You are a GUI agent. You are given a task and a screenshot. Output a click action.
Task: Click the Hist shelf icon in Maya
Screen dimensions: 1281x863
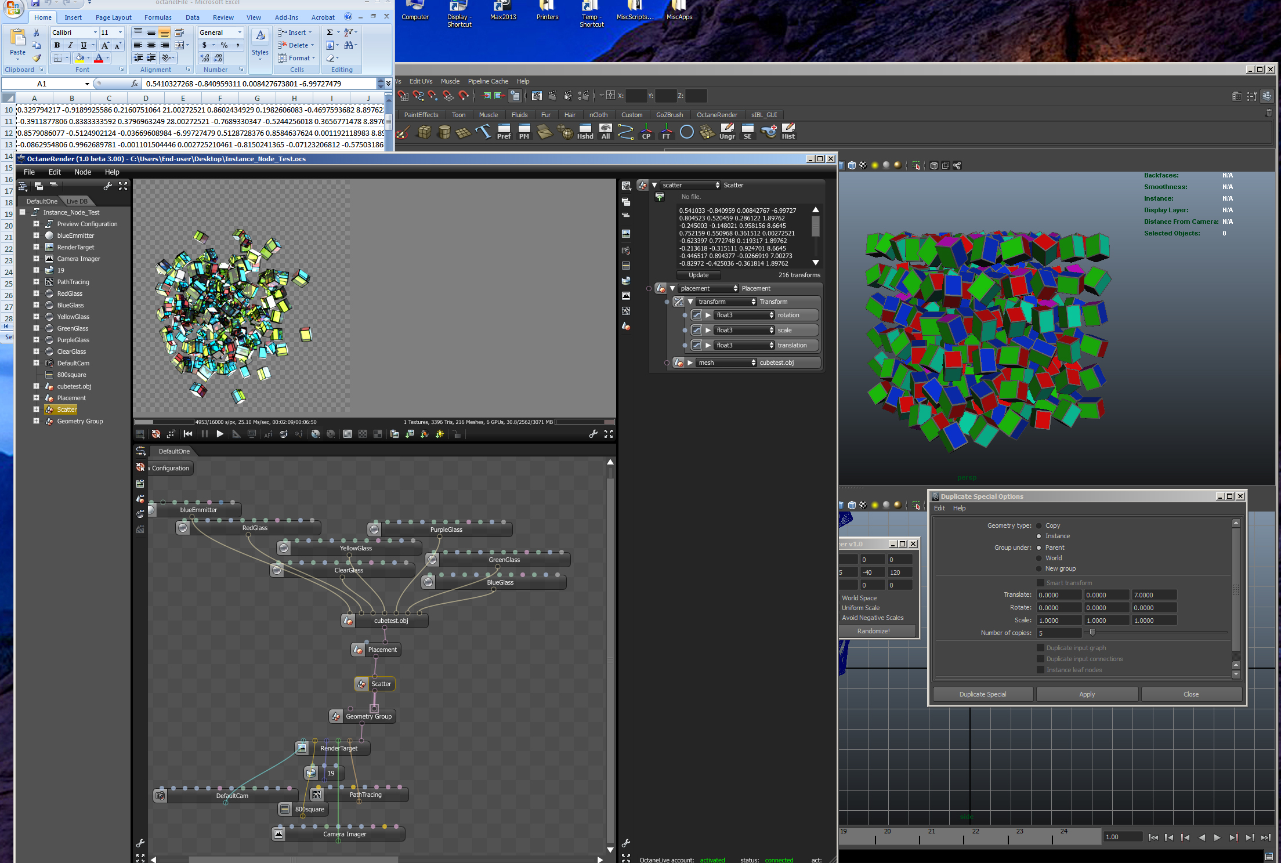pos(788,131)
